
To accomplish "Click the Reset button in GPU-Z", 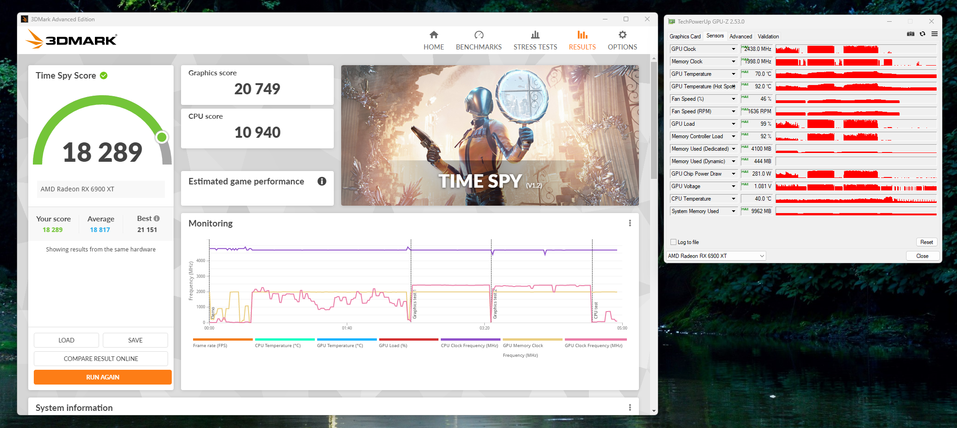I will [926, 242].
